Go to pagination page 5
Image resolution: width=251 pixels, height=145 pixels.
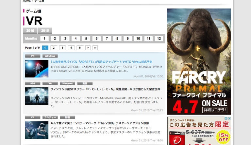(x=80, y=48)
